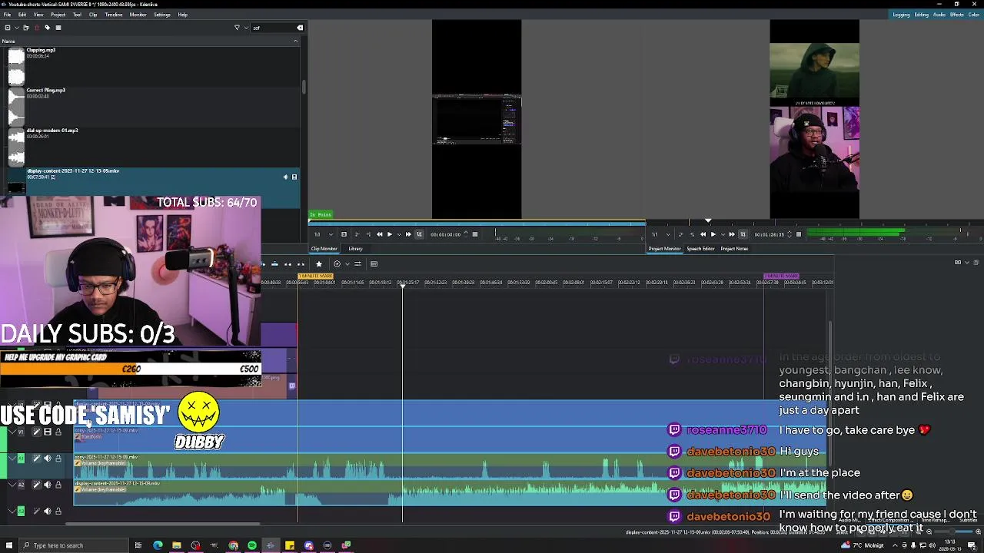
Task: Open effects wand on track V1
Action: click(x=36, y=432)
